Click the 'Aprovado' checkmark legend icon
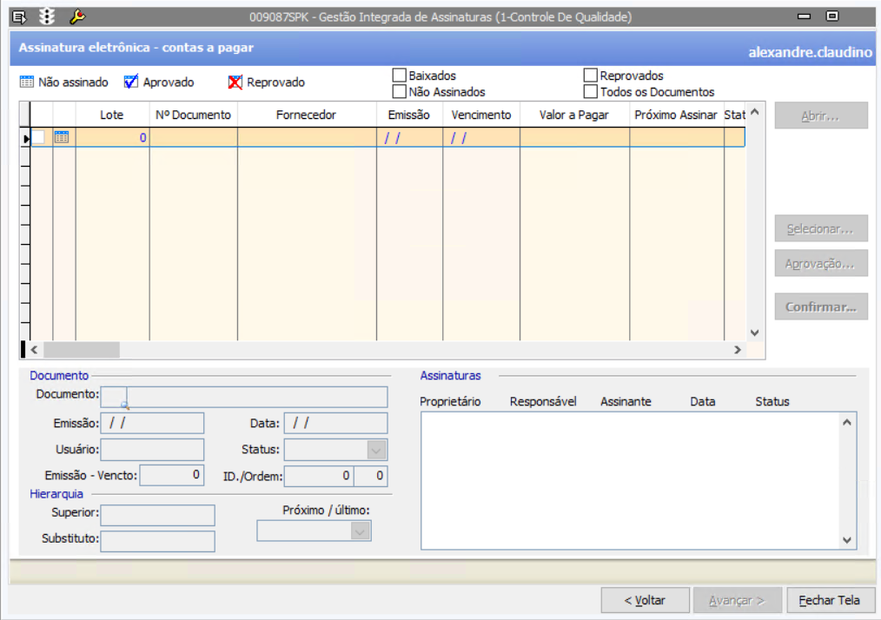 click(x=131, y=82)
